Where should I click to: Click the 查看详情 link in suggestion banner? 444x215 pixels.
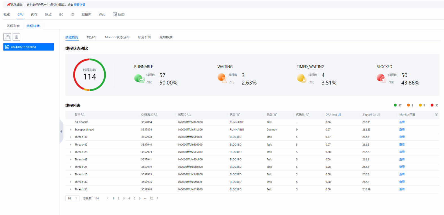pos(79,5)
